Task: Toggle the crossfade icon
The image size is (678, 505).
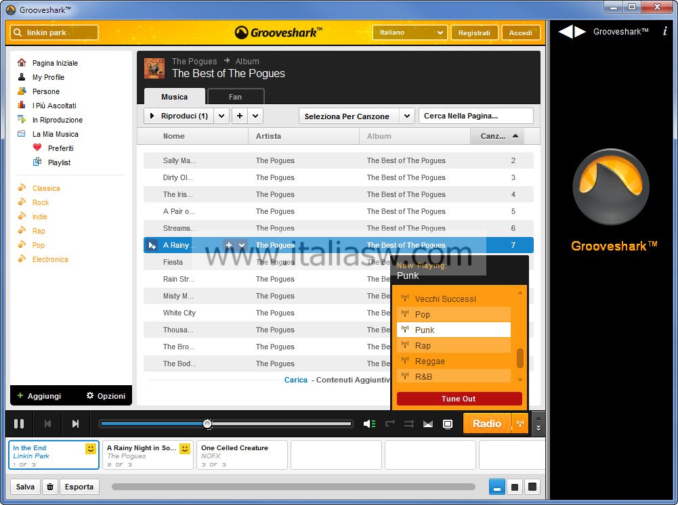Action: [x=428, y=424]
